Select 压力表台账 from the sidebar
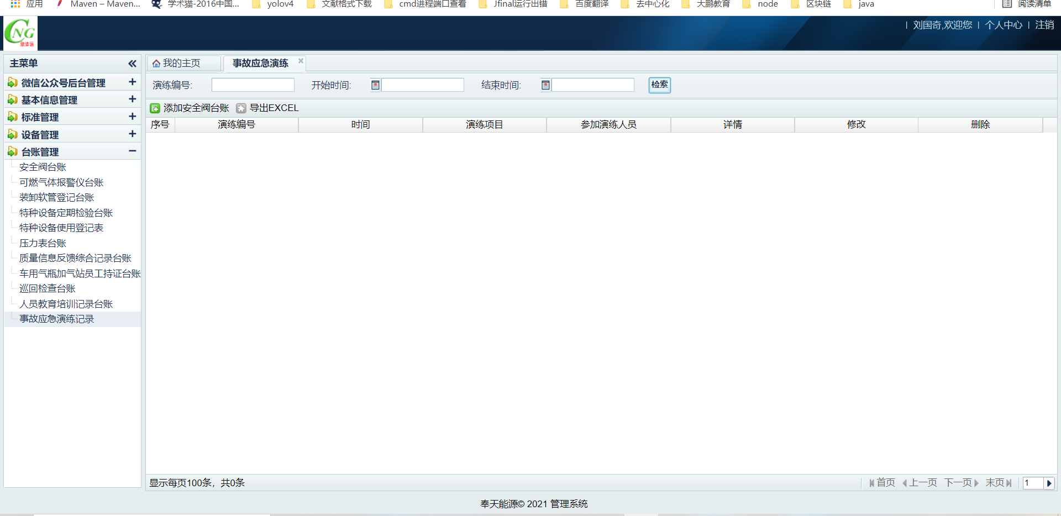The width and height of the screenshot is (1061, 516). tap(43, 243)
